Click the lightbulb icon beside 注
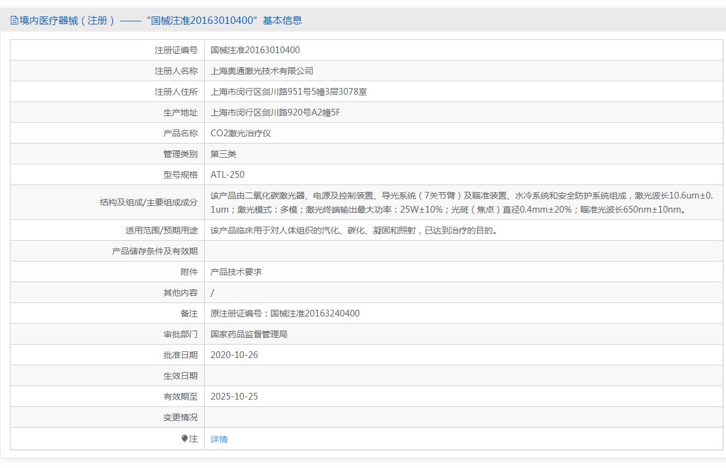The width and height of the screenshot is (726, 468). coord(185,439)
